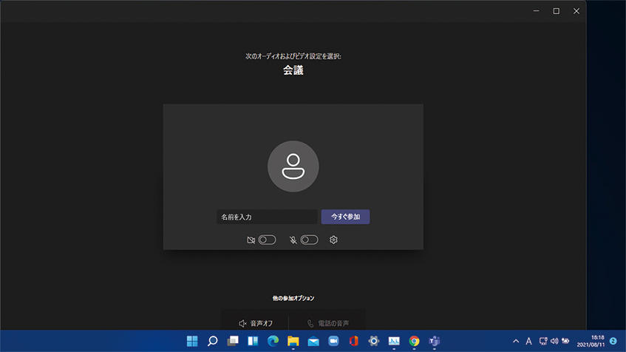This screenshot has height=352, width=626.
Task: Open the Windows Start menu
Action: (x=192, y=341)
